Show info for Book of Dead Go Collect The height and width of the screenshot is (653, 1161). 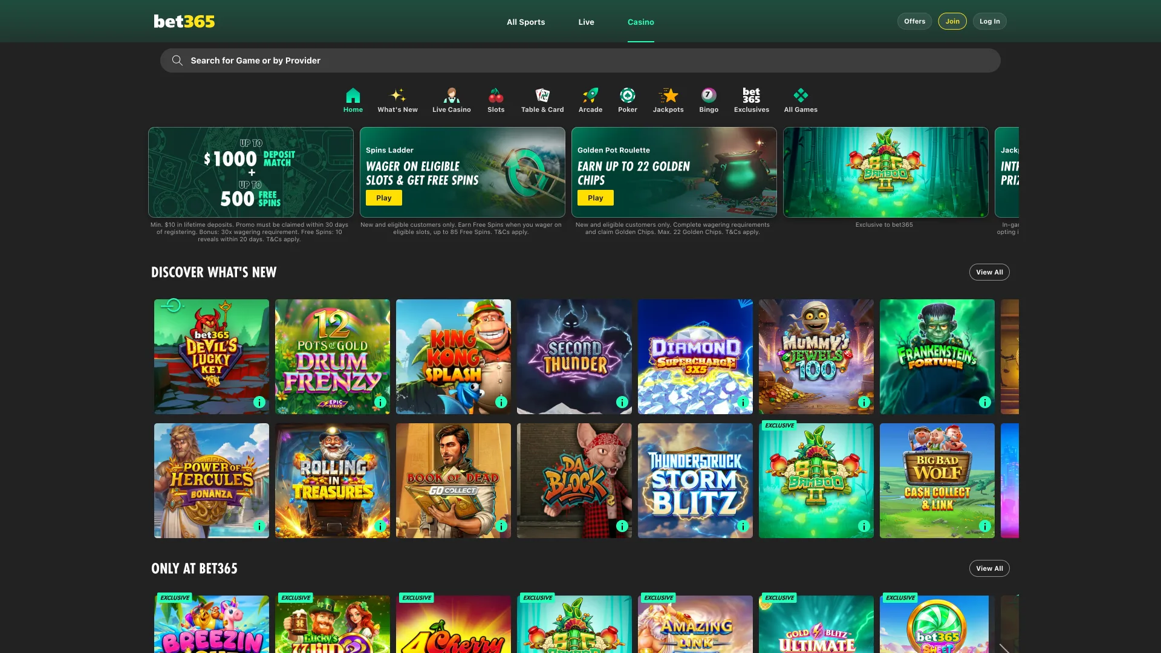501,526
